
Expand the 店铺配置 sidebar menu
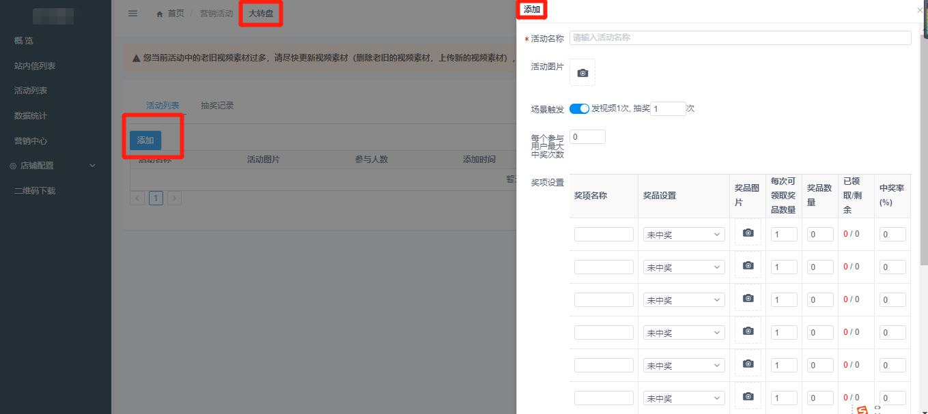pyautogui.click(x=53, y=166)
